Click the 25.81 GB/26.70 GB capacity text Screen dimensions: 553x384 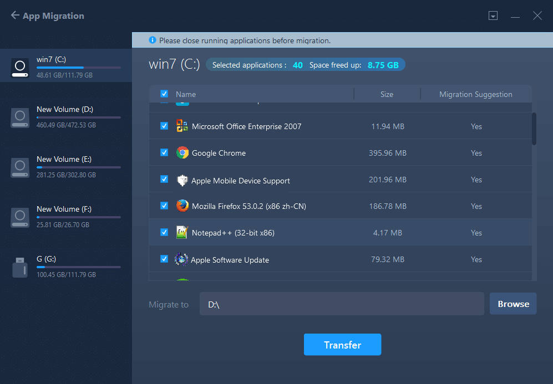(x=63, y=225)
